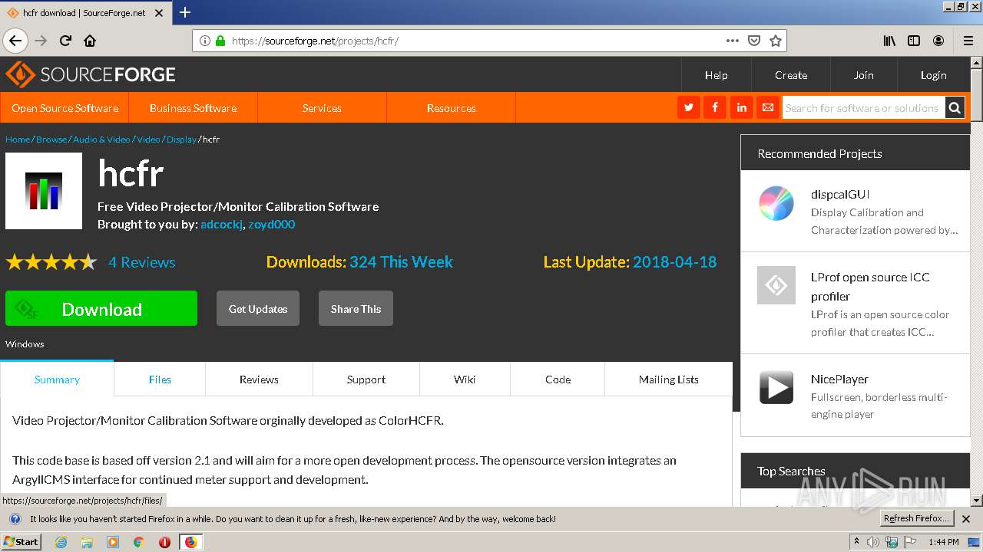Image resolution: width=983 pixels, height=552 pixels.
Task: Open the Business Software menu
Action: coord(193,108)
